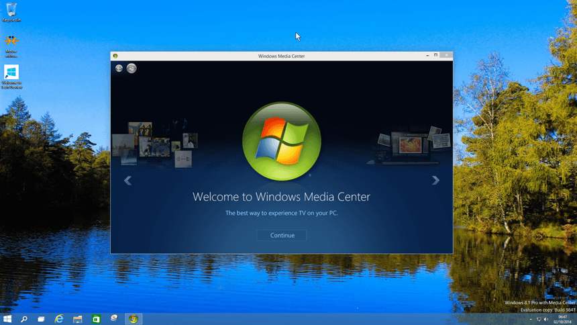Show hidden icons in the system tray

click(x=531, y=320)
